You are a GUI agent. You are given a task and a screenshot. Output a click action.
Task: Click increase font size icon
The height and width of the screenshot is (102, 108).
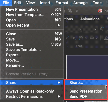102,29
